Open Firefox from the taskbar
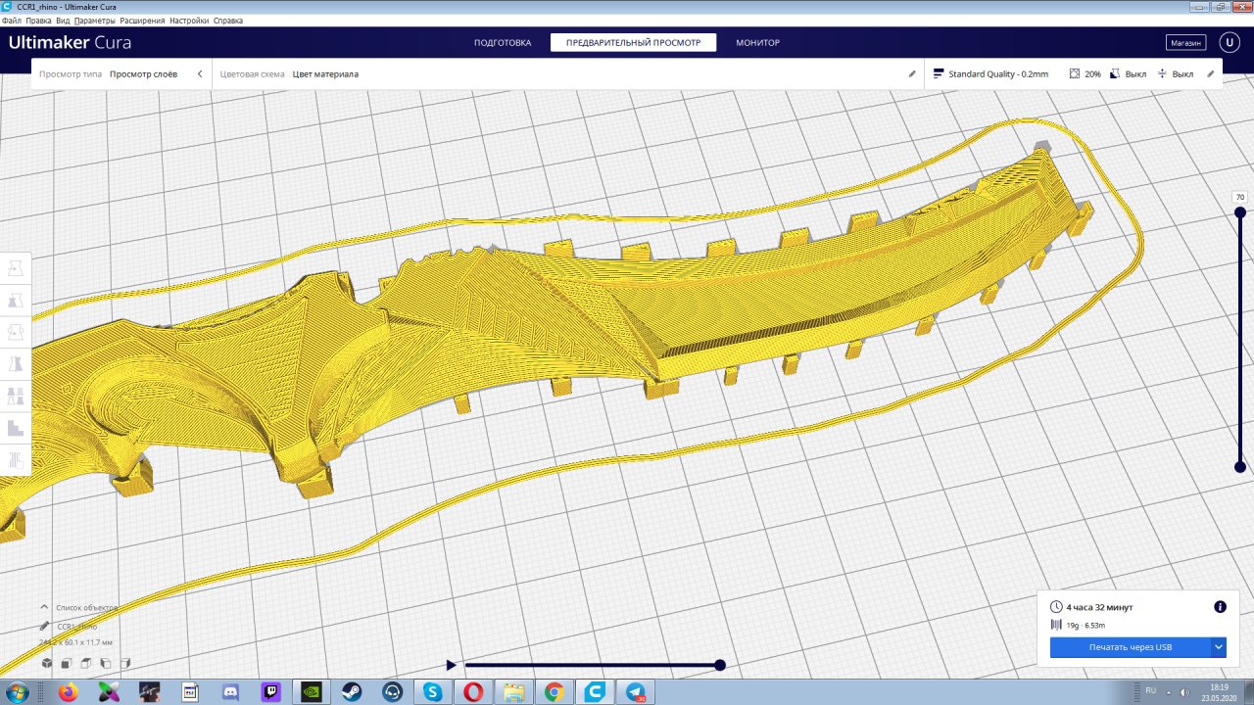The height and width of the screenshot is (705, 1254). click(x=68, y=692)
